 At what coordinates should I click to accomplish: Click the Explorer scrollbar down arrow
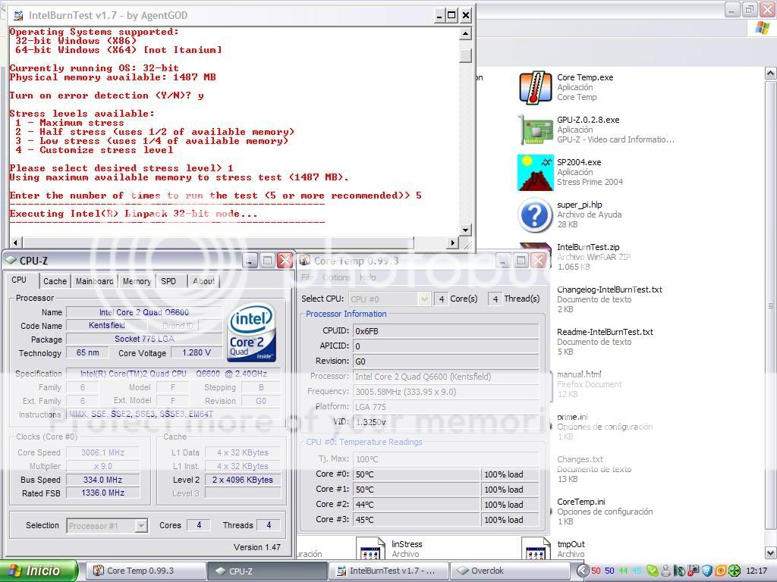(x=771, y=552)
